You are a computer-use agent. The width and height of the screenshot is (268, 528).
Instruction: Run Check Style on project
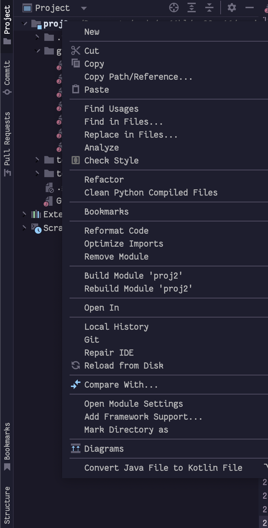click(111, 160)
